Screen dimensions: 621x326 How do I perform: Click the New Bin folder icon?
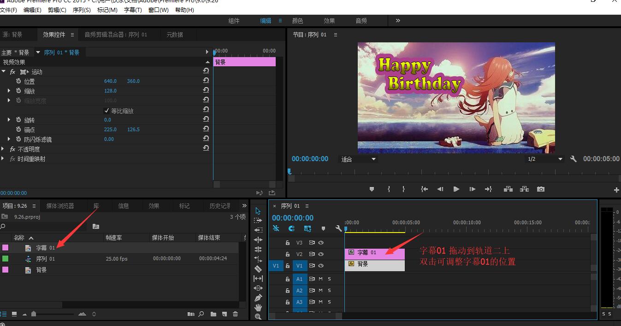click(x=213, y=314)
